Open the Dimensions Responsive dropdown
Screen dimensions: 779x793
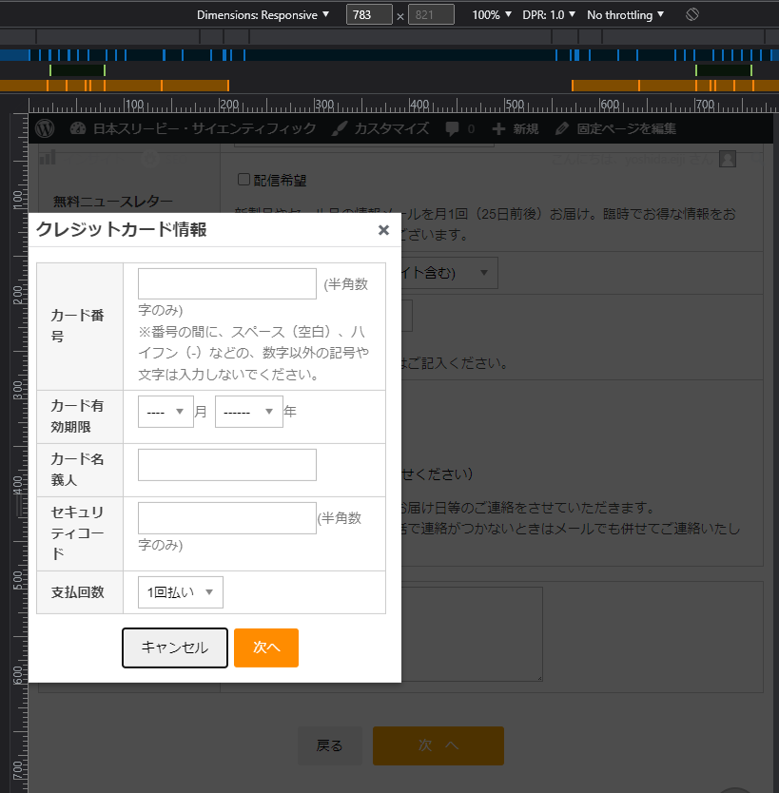[263, 14]
